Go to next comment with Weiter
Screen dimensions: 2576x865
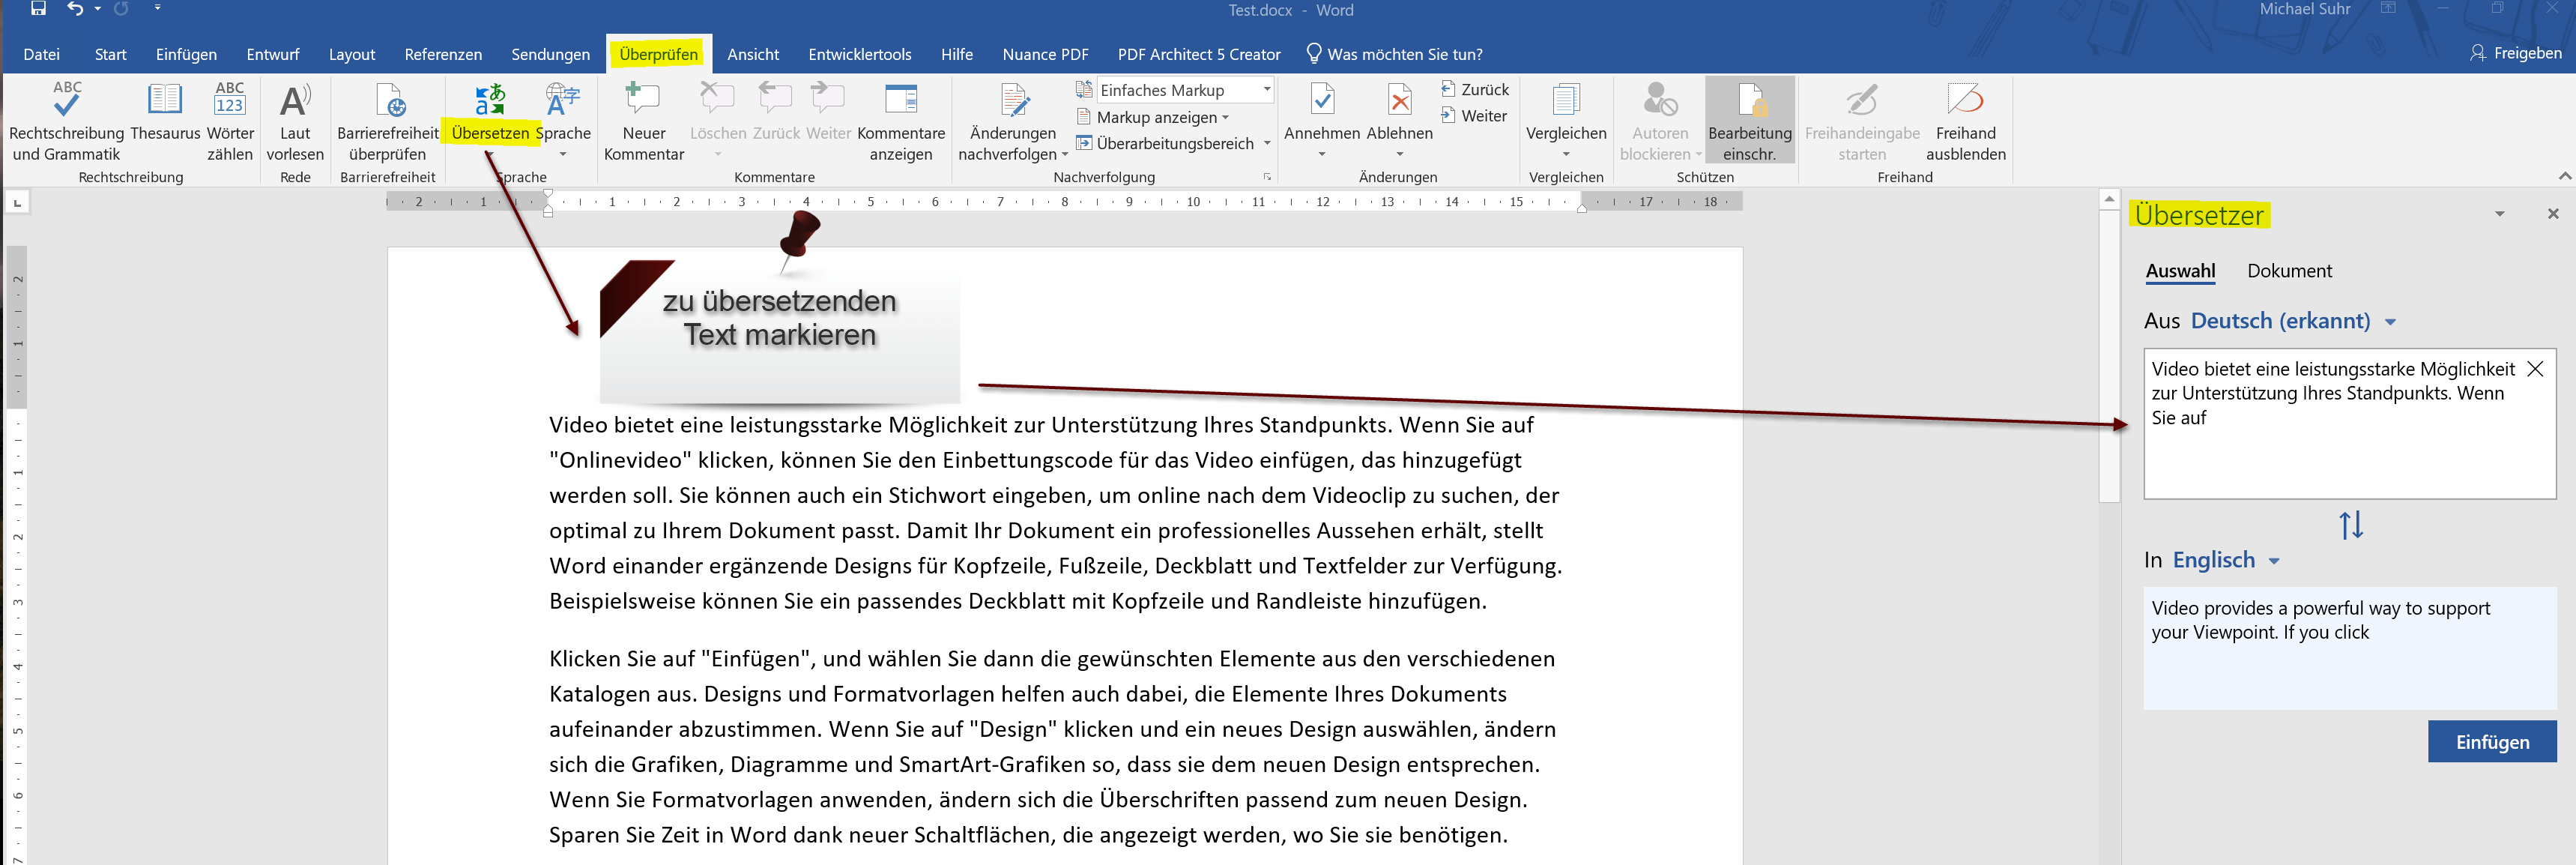tap(828, 112)
